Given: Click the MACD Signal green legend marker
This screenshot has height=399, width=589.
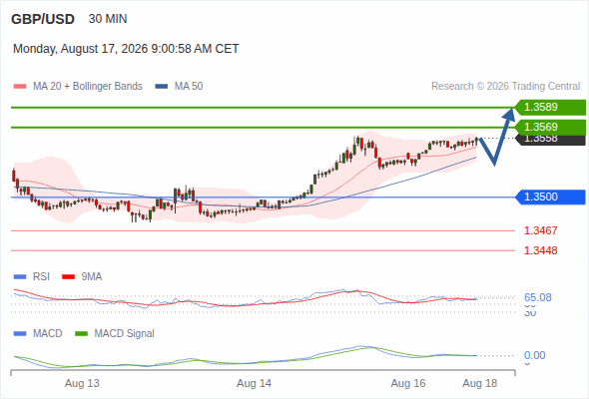Looking at the screenshot, I should 81,333.
